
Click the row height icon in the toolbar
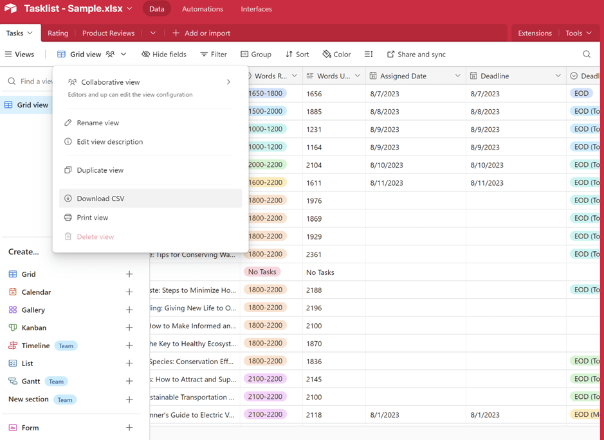[369, 54]
